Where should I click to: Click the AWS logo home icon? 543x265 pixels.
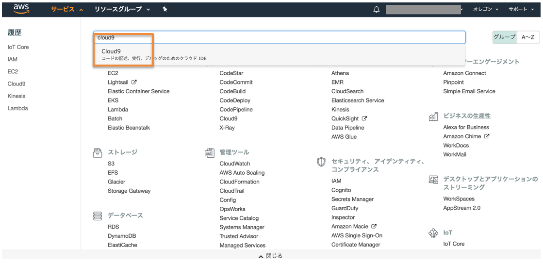[x=21, y=9]
